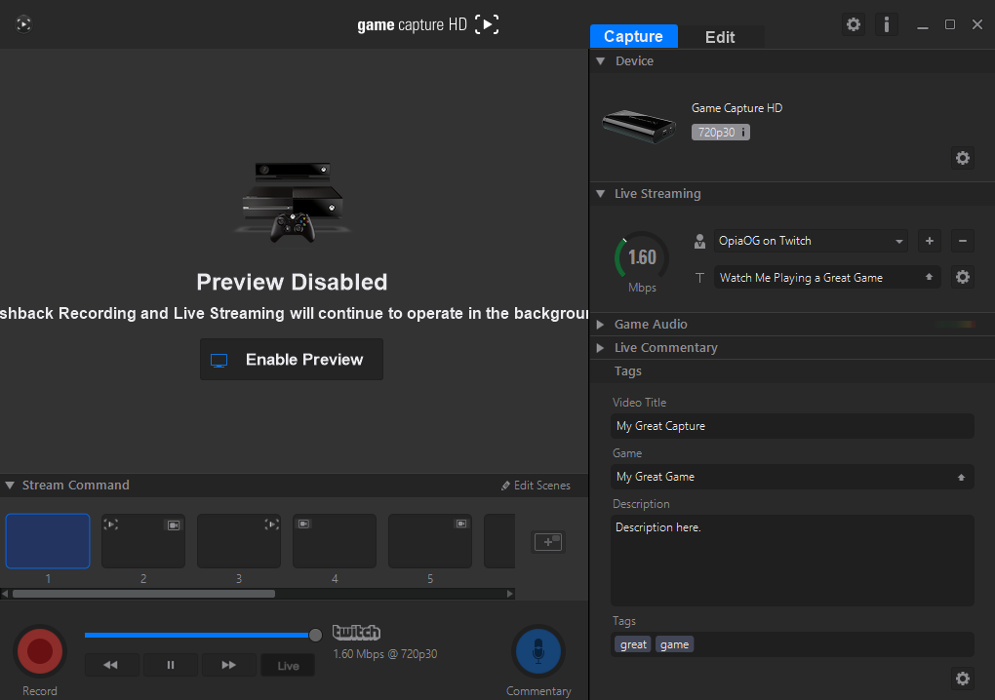Remove streaming account with minus button
The height and width of the screenshot is (700, 995).
tap(963, 241)
